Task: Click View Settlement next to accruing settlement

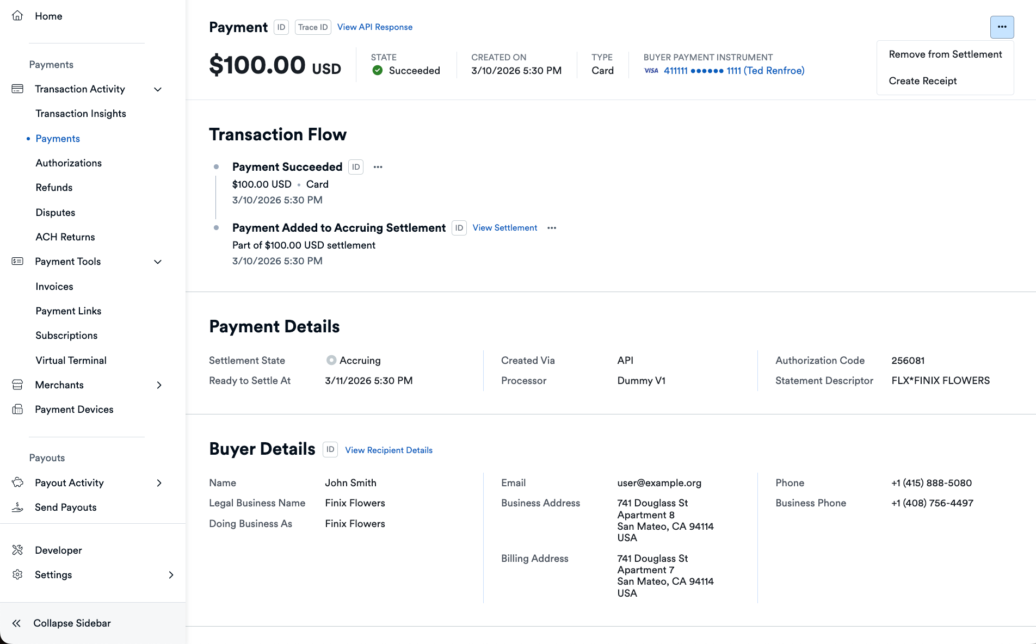Action: [x=504, y=227]
